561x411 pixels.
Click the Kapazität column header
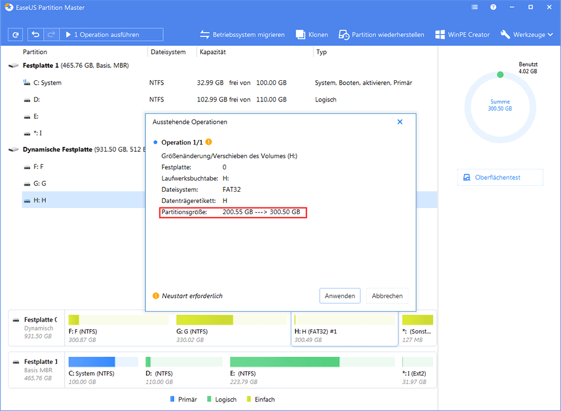coord(213,52)
